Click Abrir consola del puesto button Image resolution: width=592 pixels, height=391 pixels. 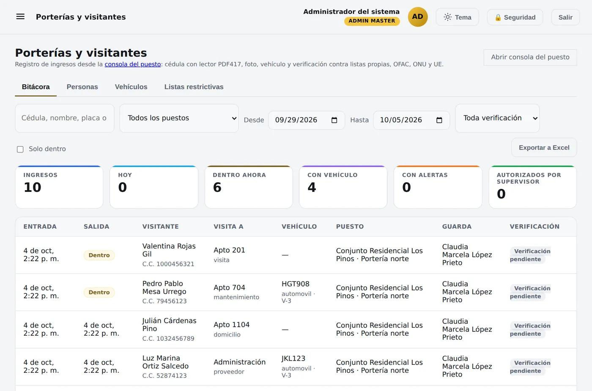[530, 57]
